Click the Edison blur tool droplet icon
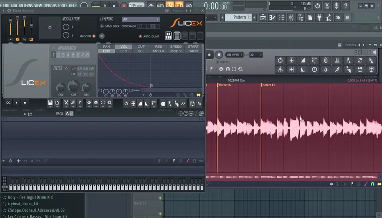 coord(326,70)
